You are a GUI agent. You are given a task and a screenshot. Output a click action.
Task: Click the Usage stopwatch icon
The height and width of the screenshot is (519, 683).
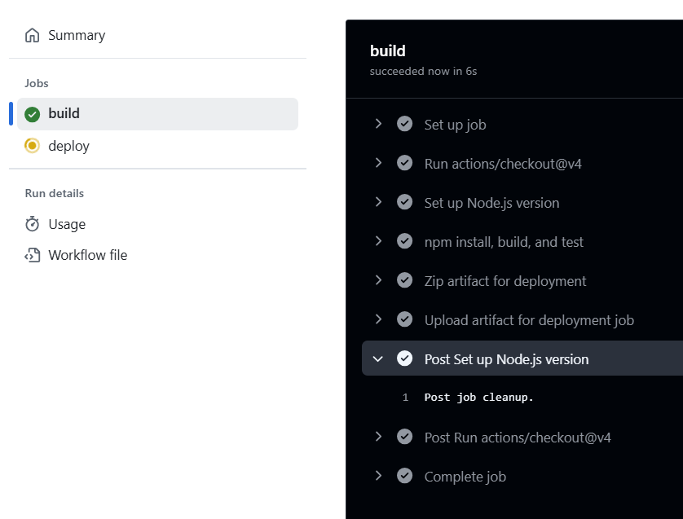coord(33,224)
